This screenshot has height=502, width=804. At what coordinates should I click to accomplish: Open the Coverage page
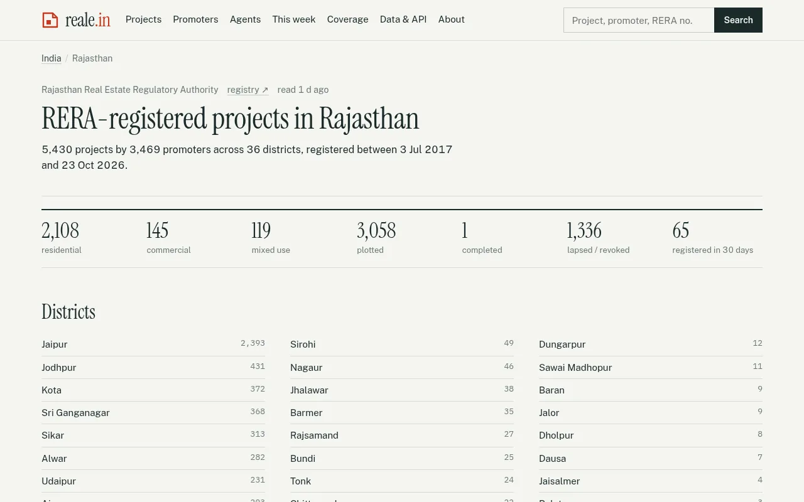click(x=347, y=19)
